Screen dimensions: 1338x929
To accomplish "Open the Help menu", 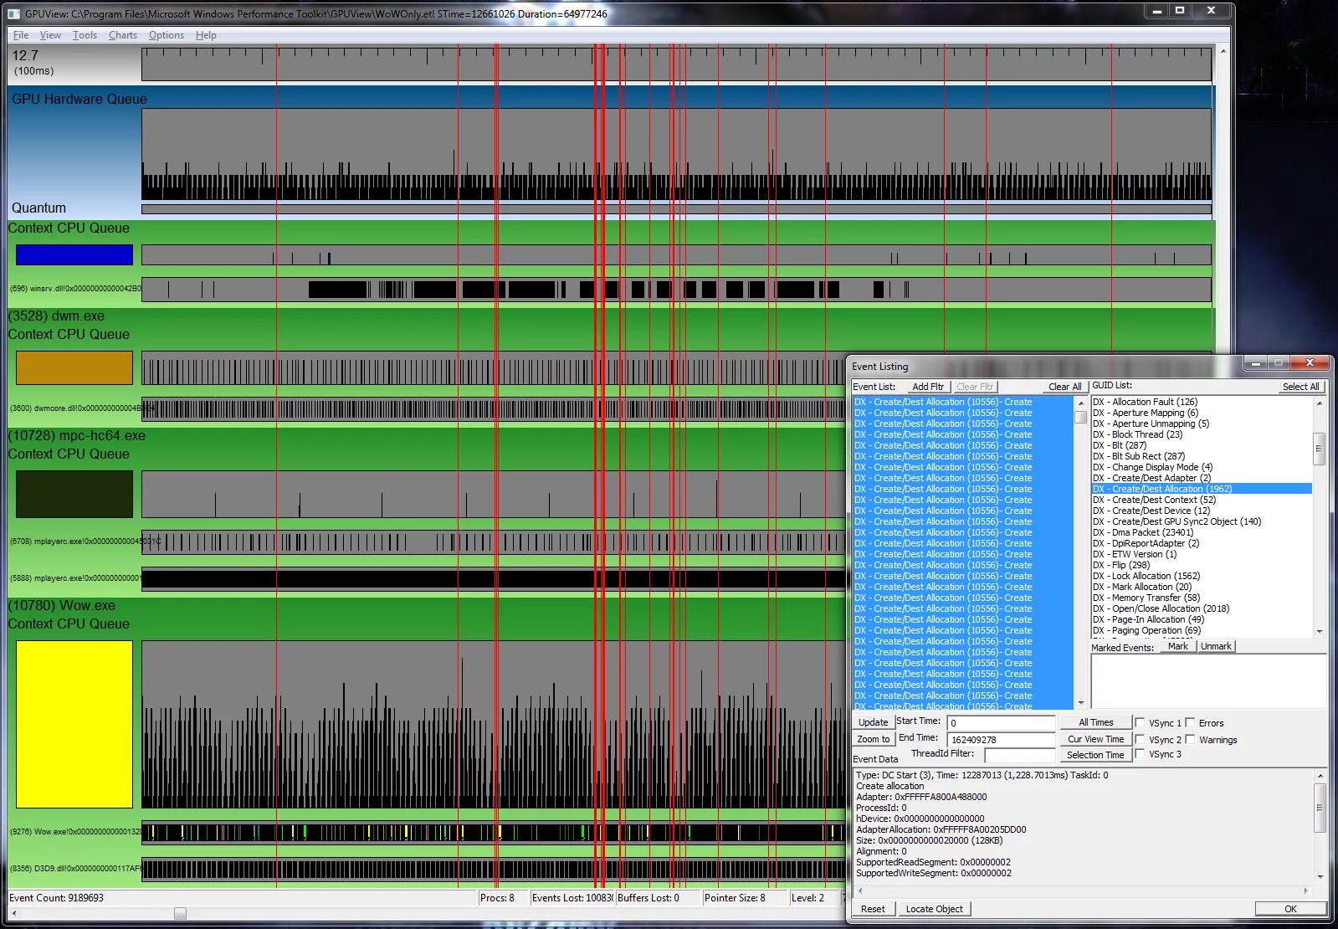I will pyautogui.click(x=206, y=35).
